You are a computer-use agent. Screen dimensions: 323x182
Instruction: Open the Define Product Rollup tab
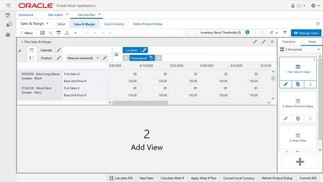click(148, 24)
